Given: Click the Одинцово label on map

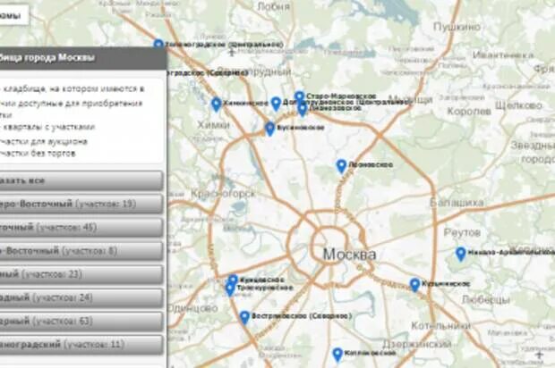Looking at the screenshot, I should point(193,308).
